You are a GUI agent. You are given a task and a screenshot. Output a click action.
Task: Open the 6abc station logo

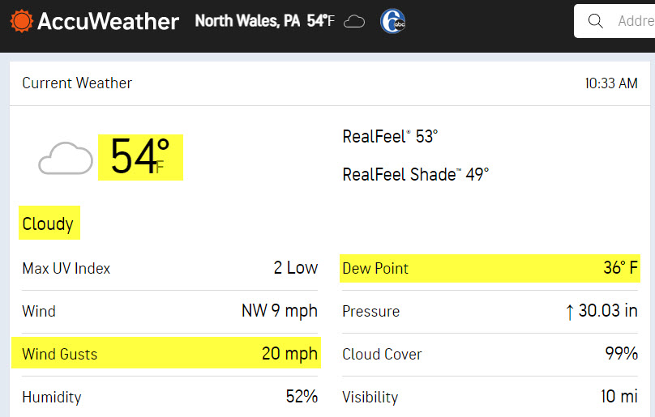coord(392,21)
